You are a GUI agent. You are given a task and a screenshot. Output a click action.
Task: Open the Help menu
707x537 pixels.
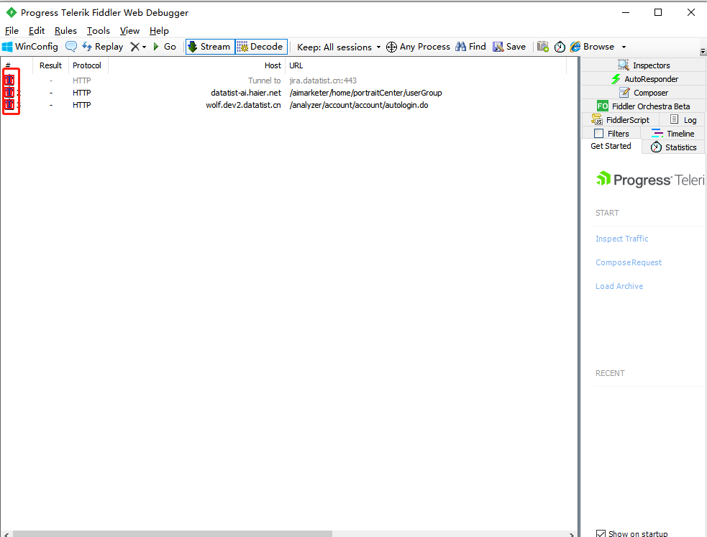tap(159, 31)
